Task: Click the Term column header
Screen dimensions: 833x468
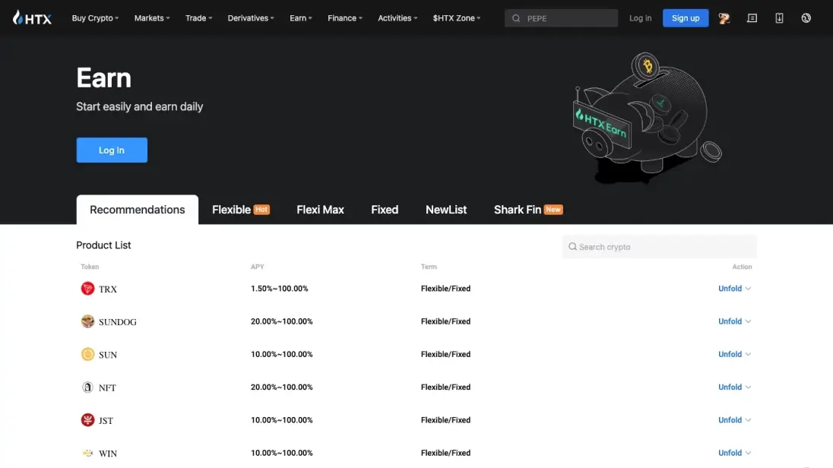Action: click(429, 267)
